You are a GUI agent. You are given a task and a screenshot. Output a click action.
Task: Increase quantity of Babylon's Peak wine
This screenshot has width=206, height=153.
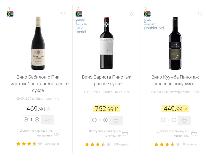point(37,119)
